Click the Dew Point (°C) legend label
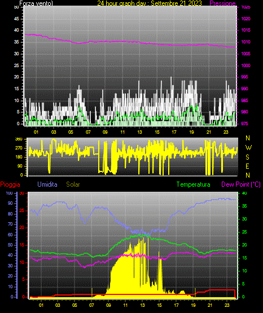This screenshot has width=263, height=313. coord(241,184)
